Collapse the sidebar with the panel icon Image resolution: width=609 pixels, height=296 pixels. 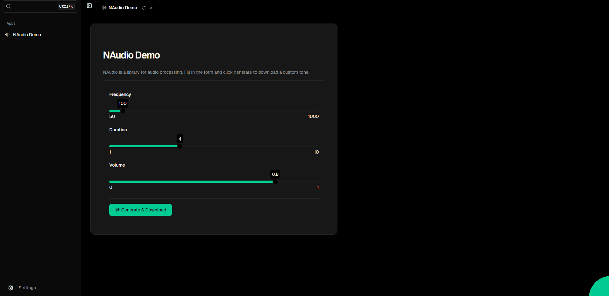89,6
